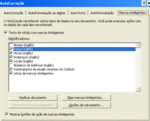Toggle Mostrar botões de ação de marcas inteligentes

click(x=7, y=114)
